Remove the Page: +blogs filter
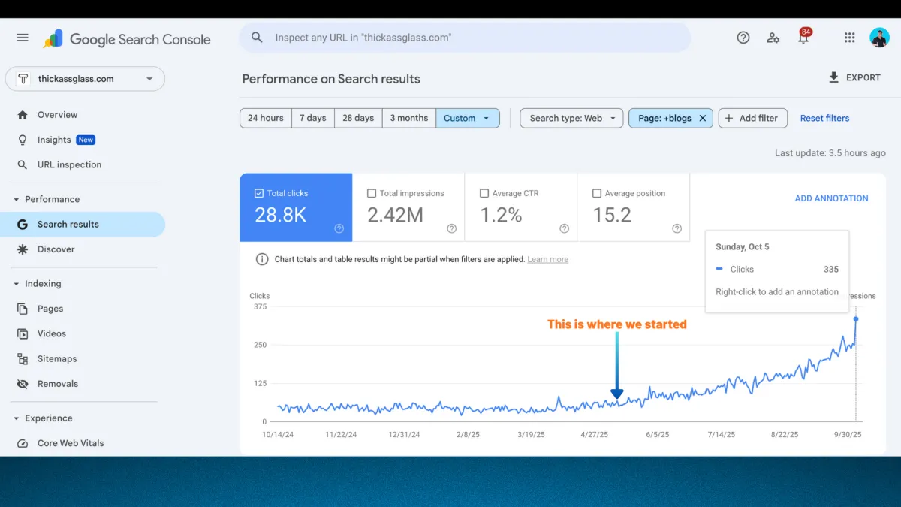The height and width of the screenshot is (507, 901). click(703, 118)
